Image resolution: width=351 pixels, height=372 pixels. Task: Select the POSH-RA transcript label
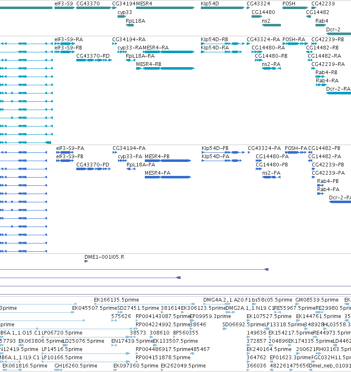point(294,40)
